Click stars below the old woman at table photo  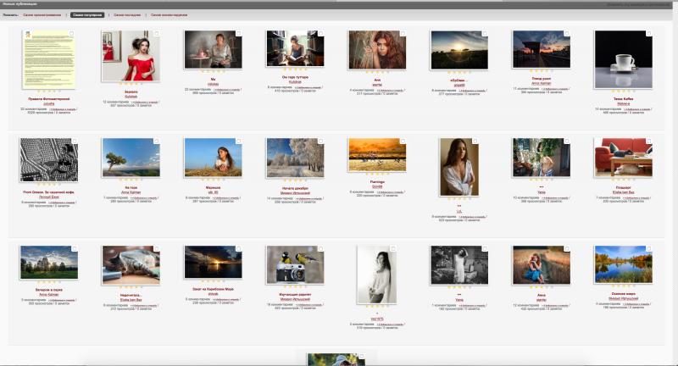click(214, 71)
